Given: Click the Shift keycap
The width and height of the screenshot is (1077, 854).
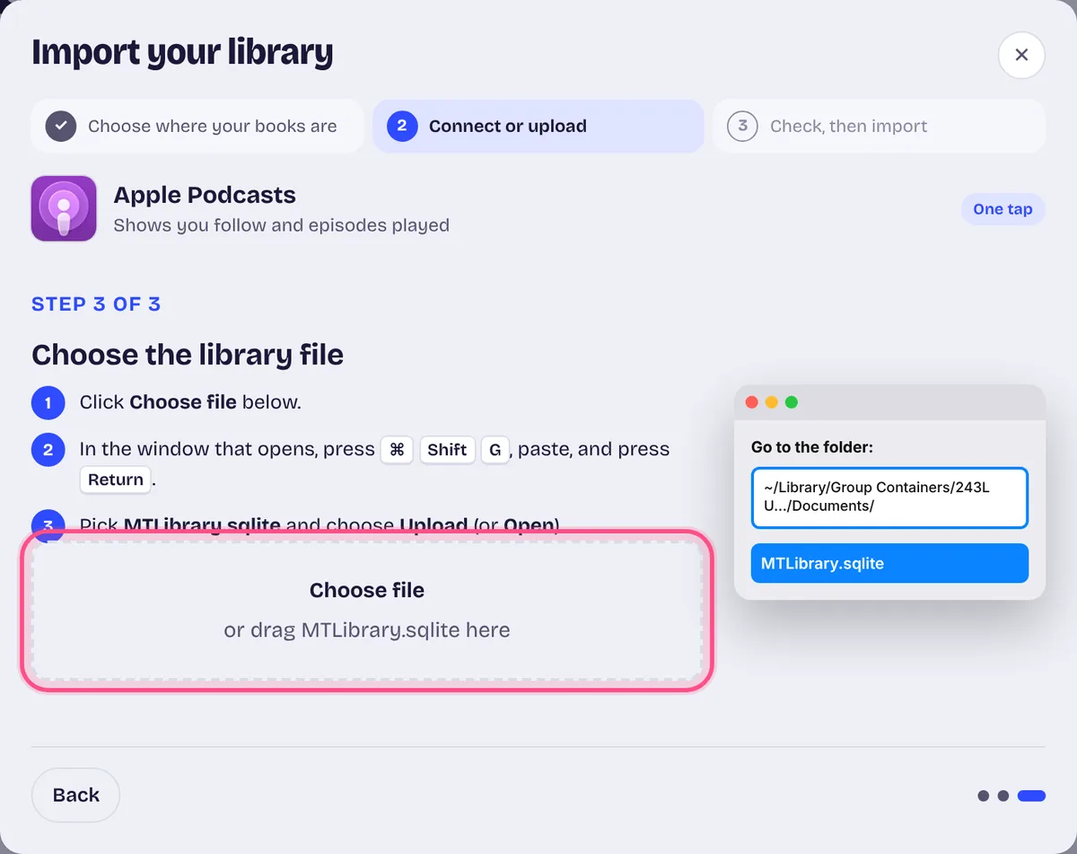Looking at the screenshot, I should point(447,450).
